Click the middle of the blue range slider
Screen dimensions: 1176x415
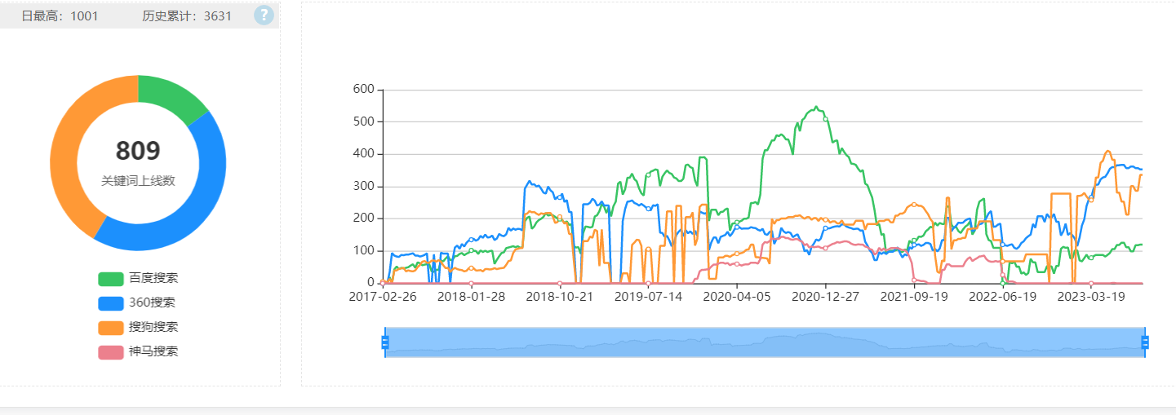click(765, 342)
